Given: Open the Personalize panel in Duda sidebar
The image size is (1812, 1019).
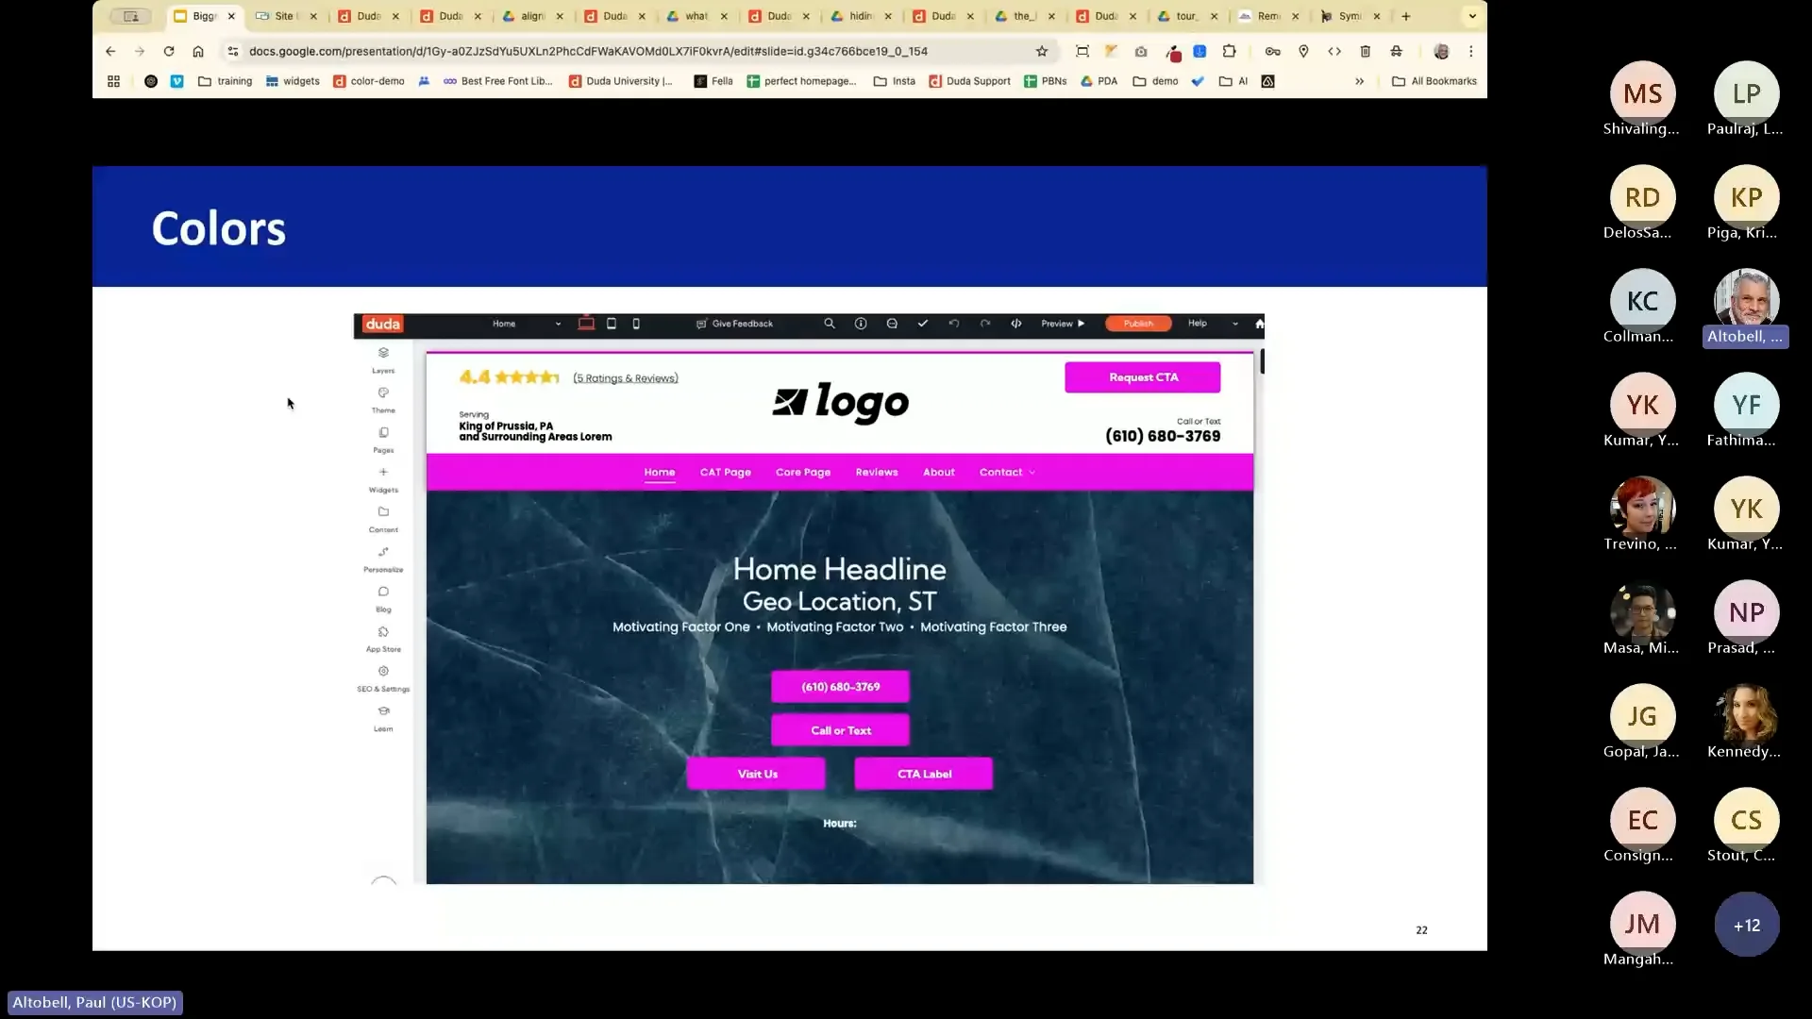Looking at the screenshot, I should [383, 560].
